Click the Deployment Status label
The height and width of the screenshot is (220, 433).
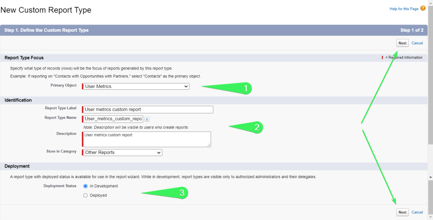pyautogui.click(x=60, y=186)
